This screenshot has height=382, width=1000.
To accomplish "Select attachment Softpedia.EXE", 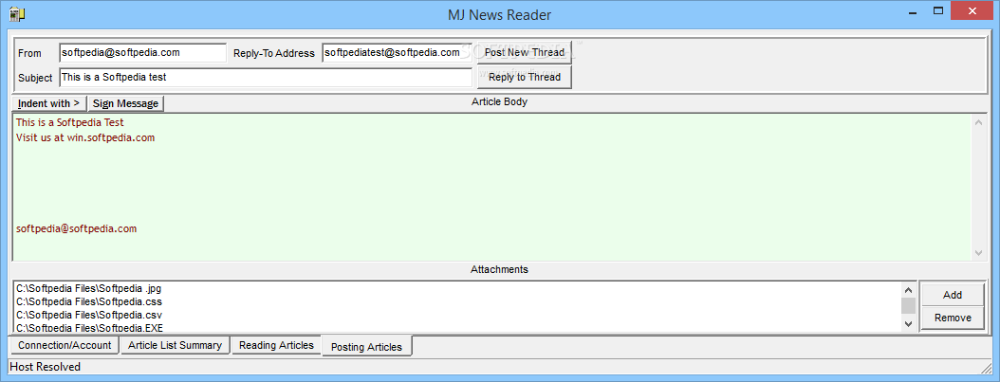I will (x=89, y=328).
